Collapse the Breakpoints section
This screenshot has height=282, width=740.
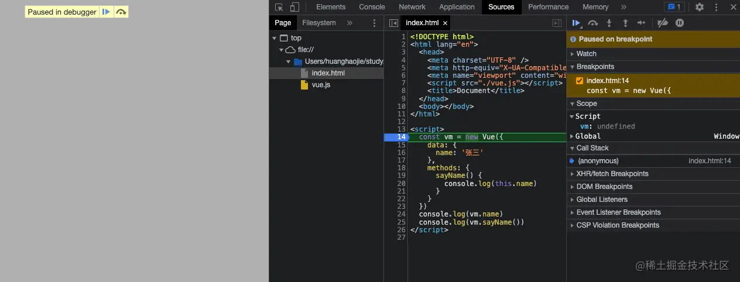(x=653, y=67)
